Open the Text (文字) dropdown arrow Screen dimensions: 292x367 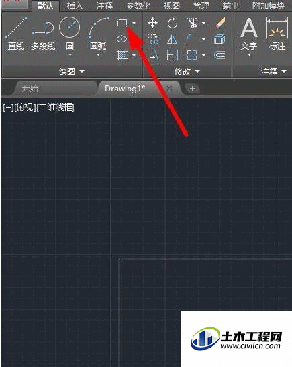point(249,55)
